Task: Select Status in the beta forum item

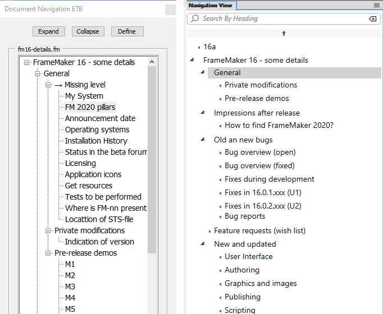Action: tap(106, 152)
